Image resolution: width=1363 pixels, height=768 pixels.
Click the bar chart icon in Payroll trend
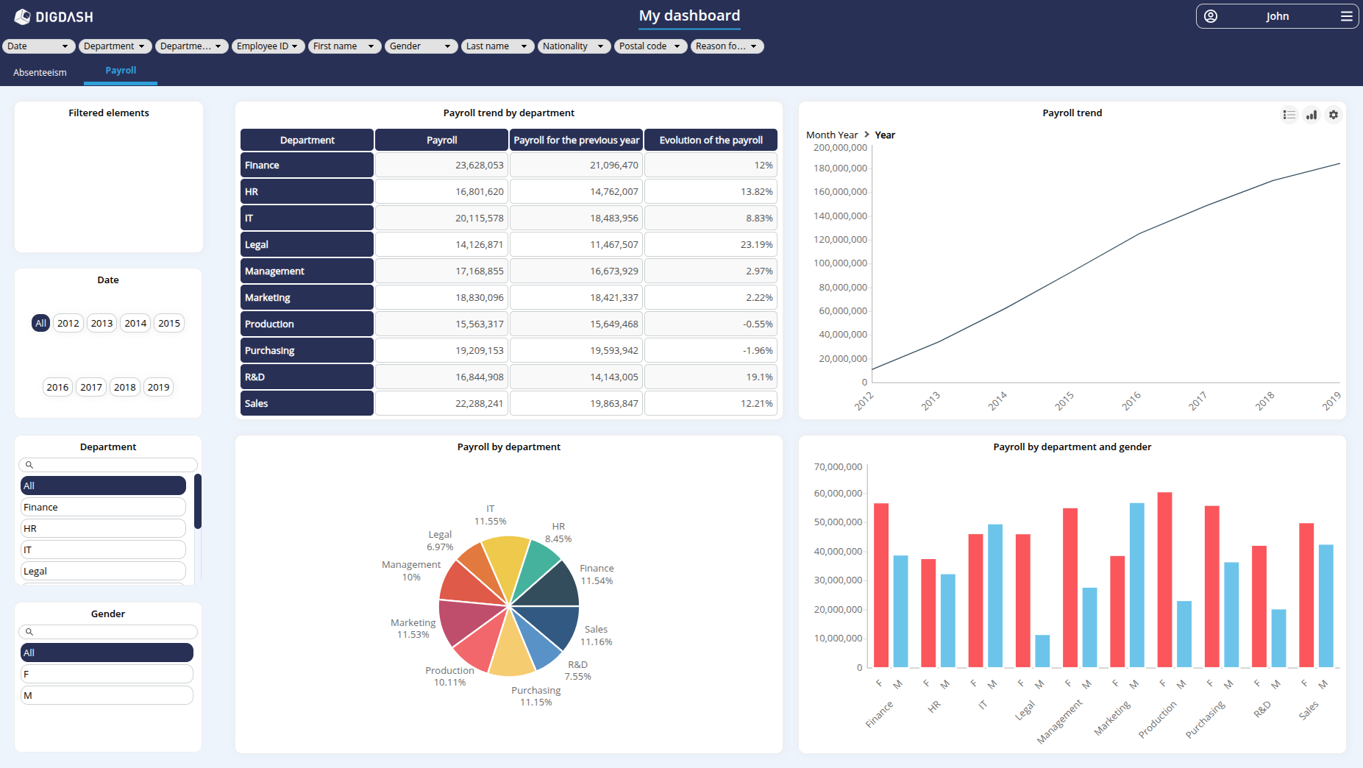(1312, 115)
